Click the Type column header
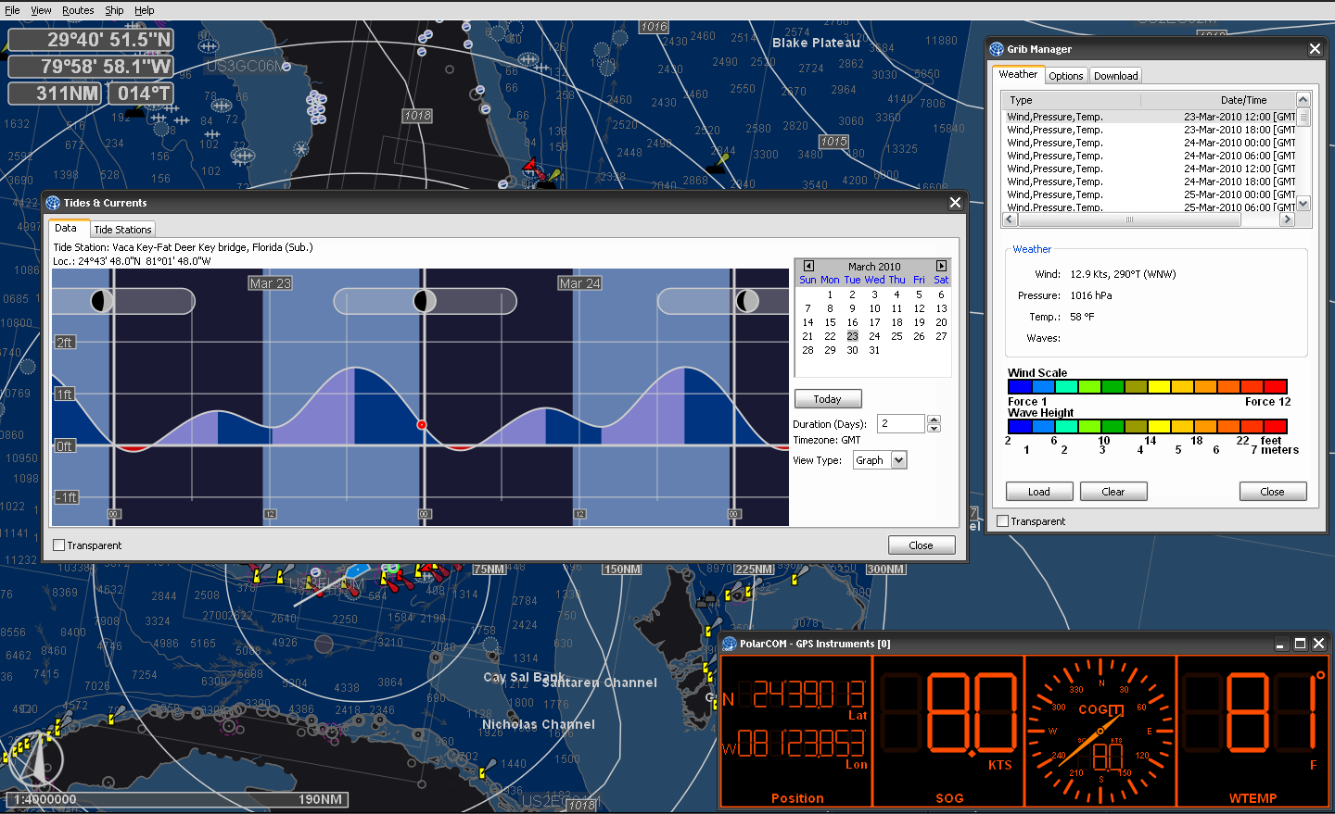 [x=1072, y=100]
